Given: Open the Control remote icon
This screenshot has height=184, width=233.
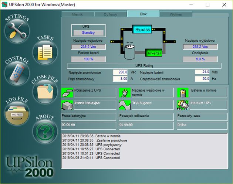Looking at the screenshot, I should pyautogui.click(x=17, y=73).
